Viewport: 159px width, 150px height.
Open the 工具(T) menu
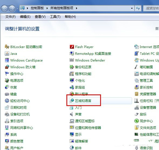coord(55,17)
